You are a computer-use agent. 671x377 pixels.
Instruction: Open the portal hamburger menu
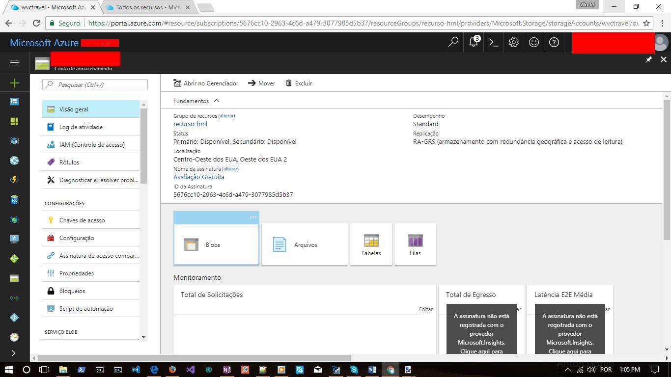(14, 62)
